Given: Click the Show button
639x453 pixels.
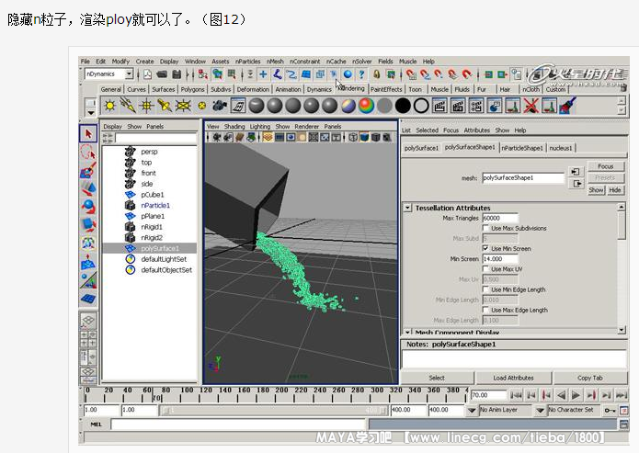Looking at the screenshot, I should coord(596,190).
